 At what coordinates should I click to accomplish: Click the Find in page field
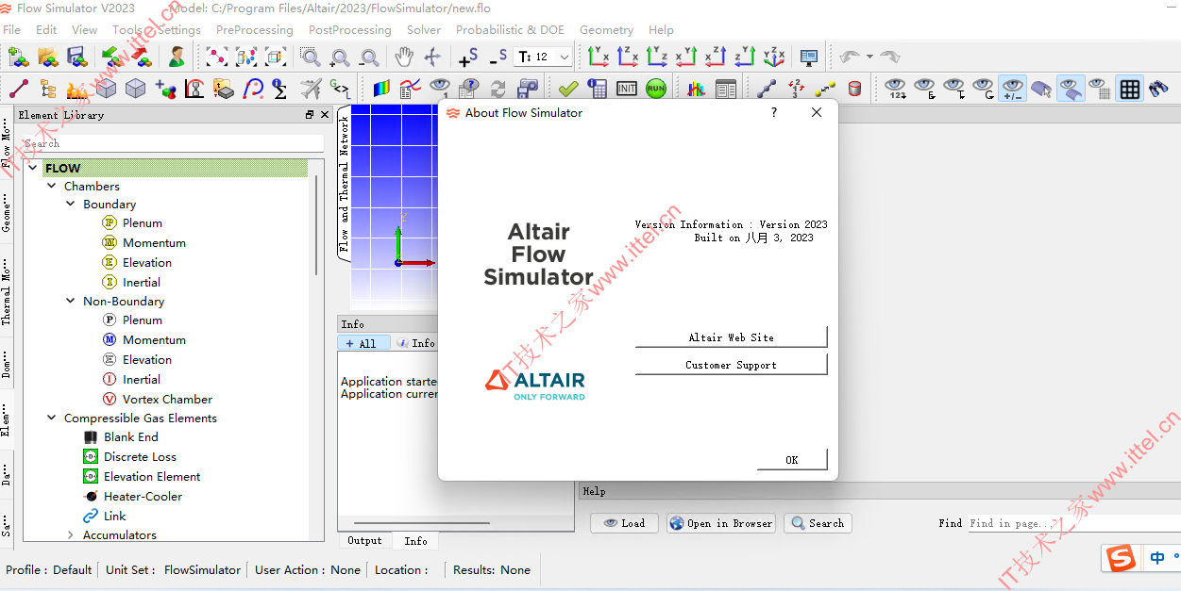pos(1074,523)
